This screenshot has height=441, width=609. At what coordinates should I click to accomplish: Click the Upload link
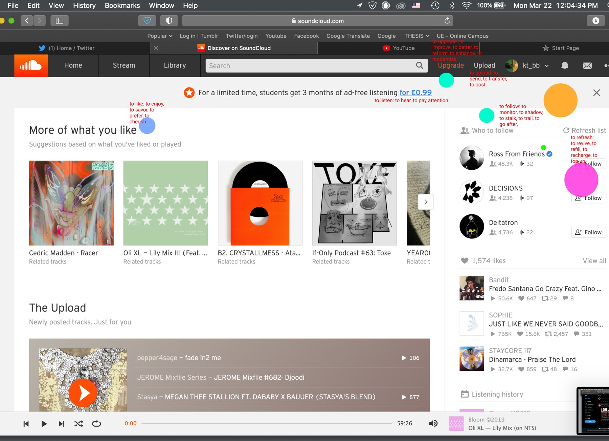[x=484, y=65]
